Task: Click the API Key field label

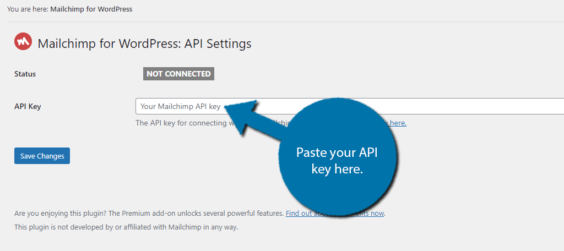Action: point(28,106)
